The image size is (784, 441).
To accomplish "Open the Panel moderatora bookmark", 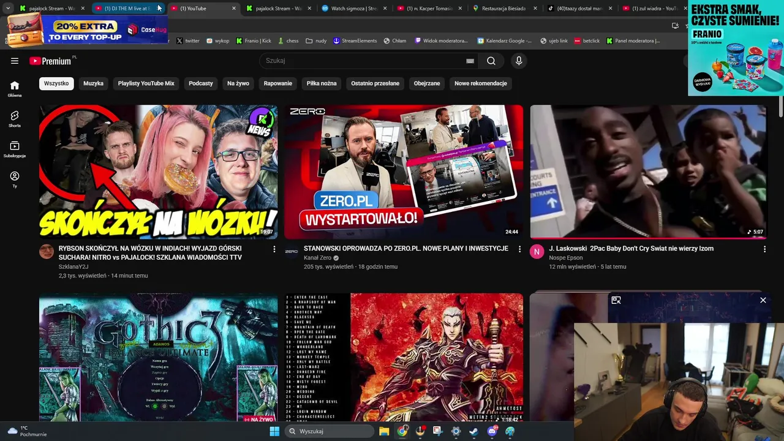I will 633,41.
